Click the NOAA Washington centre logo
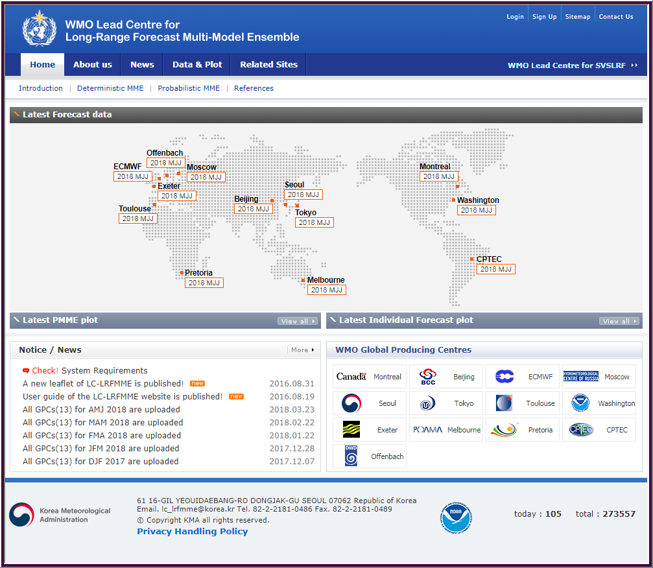 pyautogui.click(x=580, y=403)
